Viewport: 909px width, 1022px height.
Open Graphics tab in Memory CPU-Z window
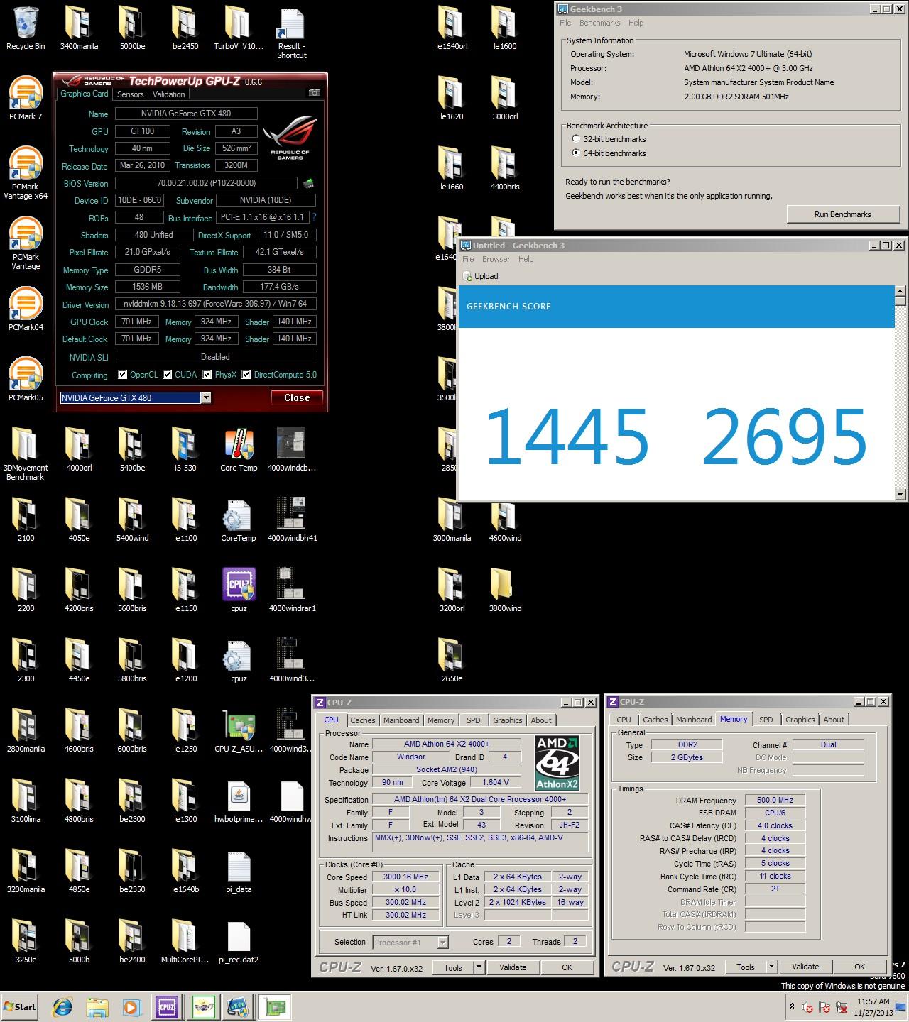[x=800, y=720]
